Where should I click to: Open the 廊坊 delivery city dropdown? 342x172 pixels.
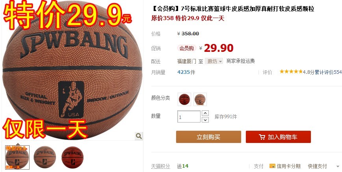214,61
